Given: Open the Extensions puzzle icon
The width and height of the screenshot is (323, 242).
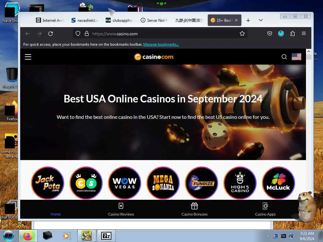Looking at the screenshot, I should [292, 33].
